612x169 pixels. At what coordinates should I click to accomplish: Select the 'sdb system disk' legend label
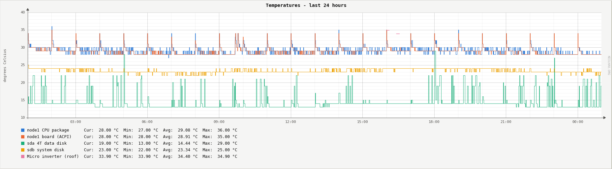pos(46,150)
